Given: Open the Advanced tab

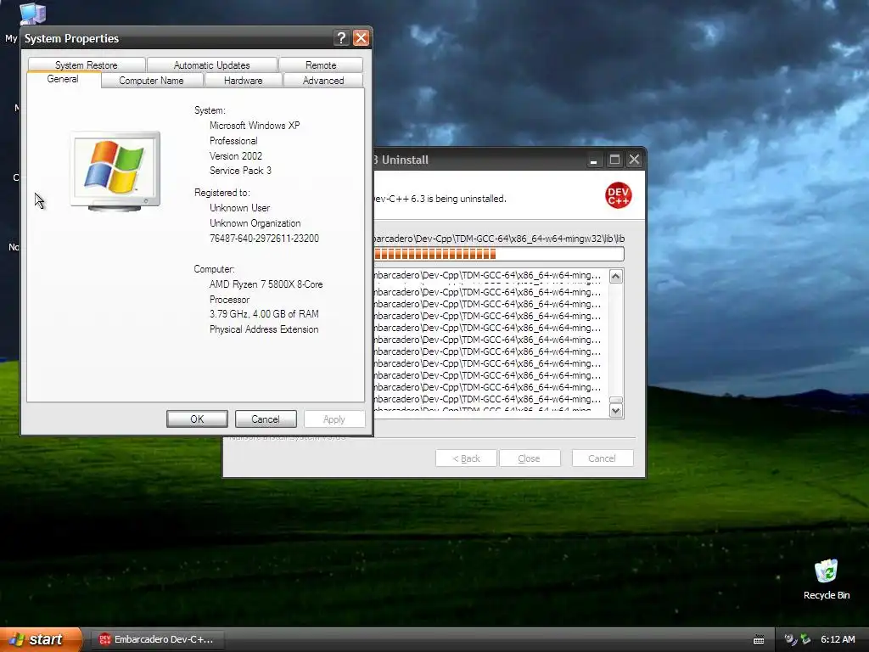Looking at the screenshot, I should [x=323, y=81].
